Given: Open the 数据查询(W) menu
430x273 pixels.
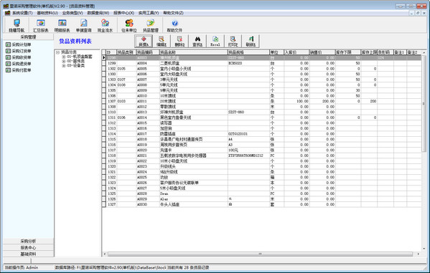Looking at the screenshot, I should (98, 13).
